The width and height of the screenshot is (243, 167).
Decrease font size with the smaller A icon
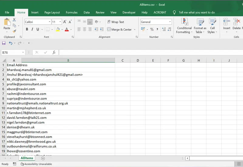[70, 22]
